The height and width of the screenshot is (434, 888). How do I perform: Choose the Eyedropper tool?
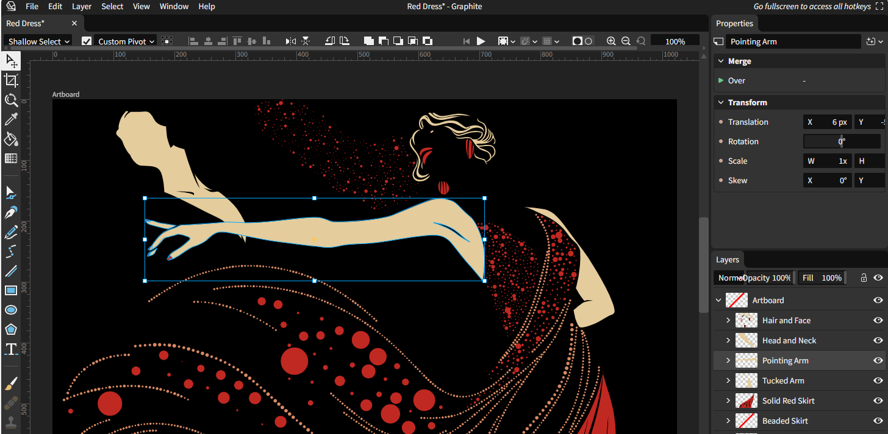click(11, 119)
